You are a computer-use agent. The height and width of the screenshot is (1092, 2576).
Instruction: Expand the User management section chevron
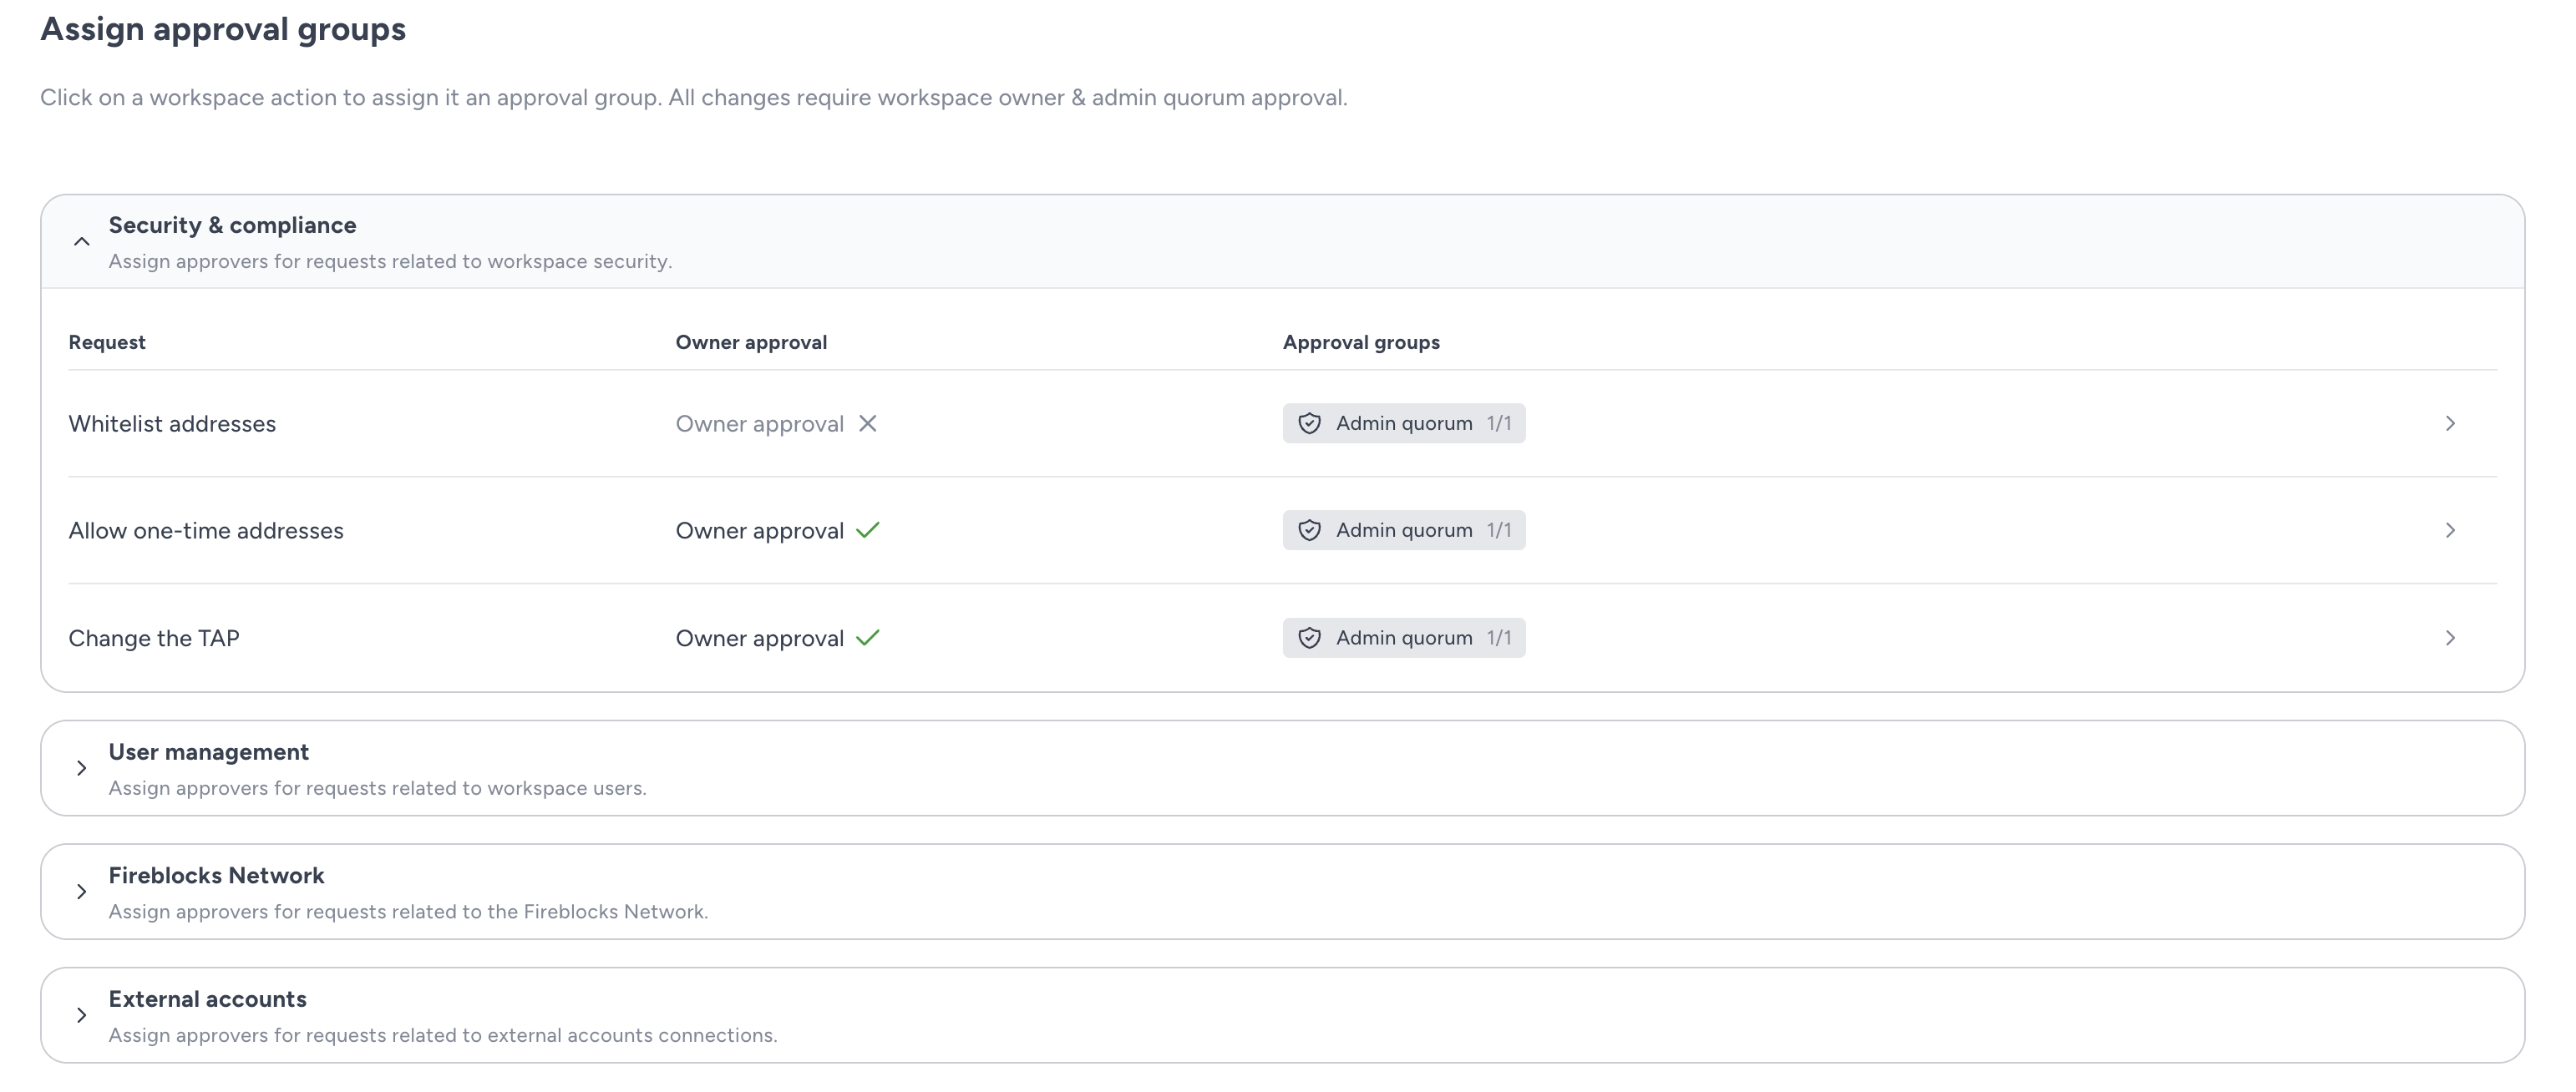82,768
